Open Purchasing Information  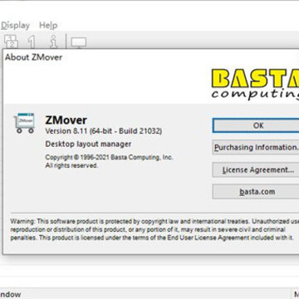(x=256, y=147)
